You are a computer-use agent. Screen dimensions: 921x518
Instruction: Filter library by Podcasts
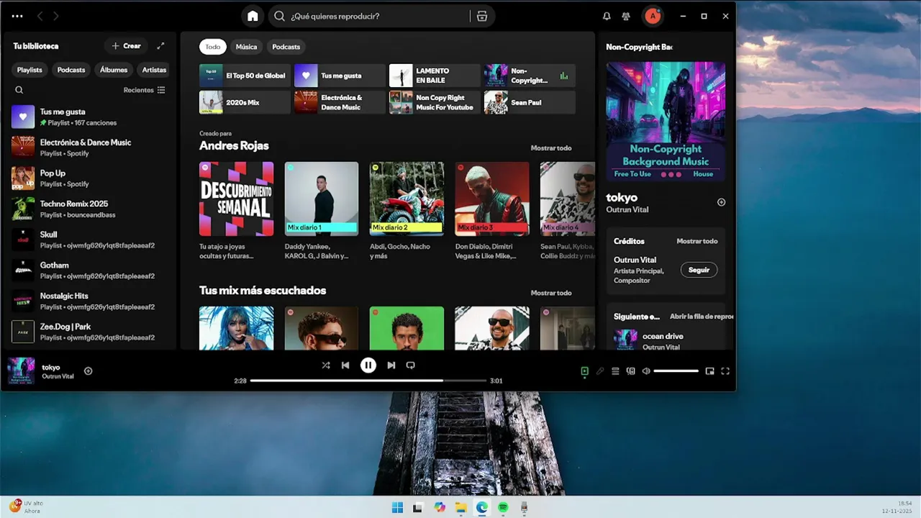pos(71,70)
